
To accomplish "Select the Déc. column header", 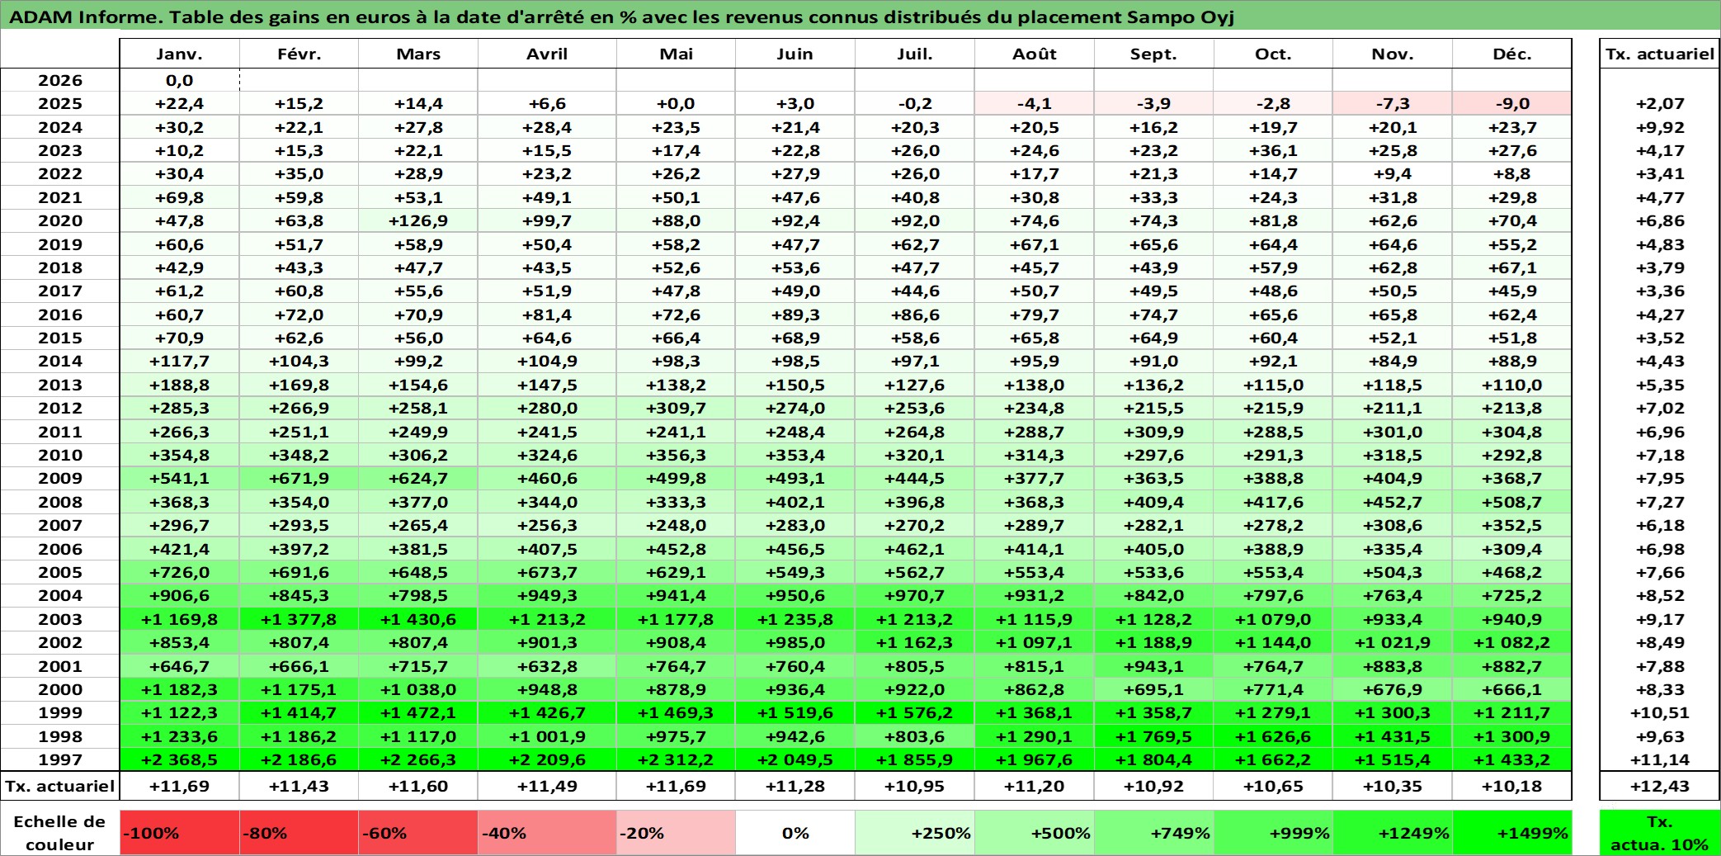I will click(x=1512, y=54).
